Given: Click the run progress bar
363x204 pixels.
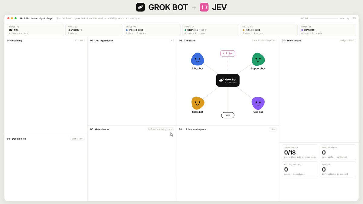Looking at the screenshot, I should [x=324, y=18].
